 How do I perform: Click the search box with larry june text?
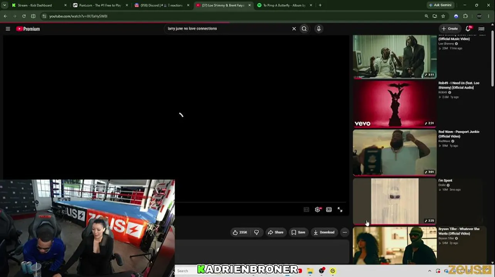coord(227,28)
